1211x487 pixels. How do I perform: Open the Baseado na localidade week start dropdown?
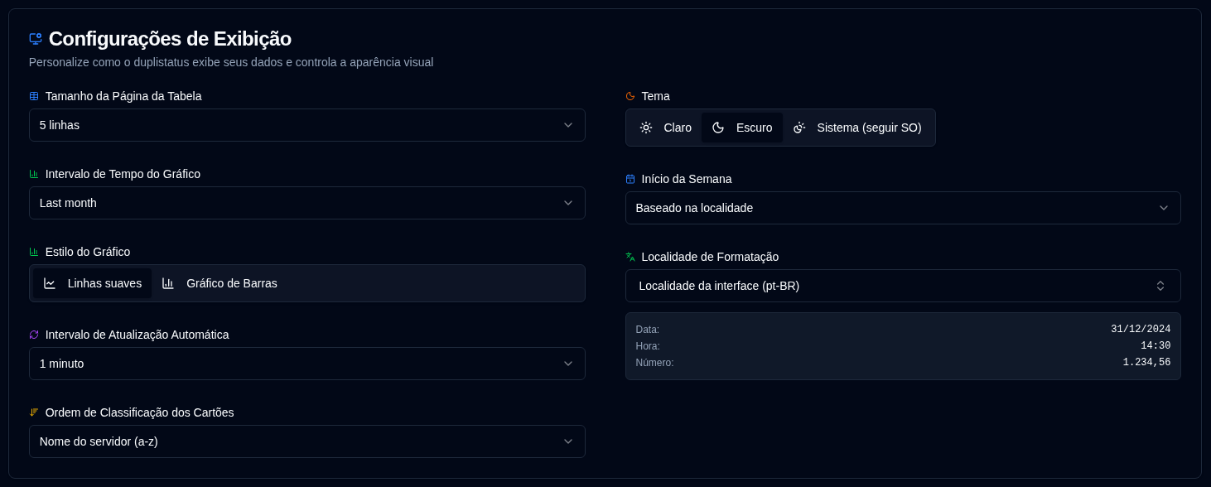pos(903,208)
